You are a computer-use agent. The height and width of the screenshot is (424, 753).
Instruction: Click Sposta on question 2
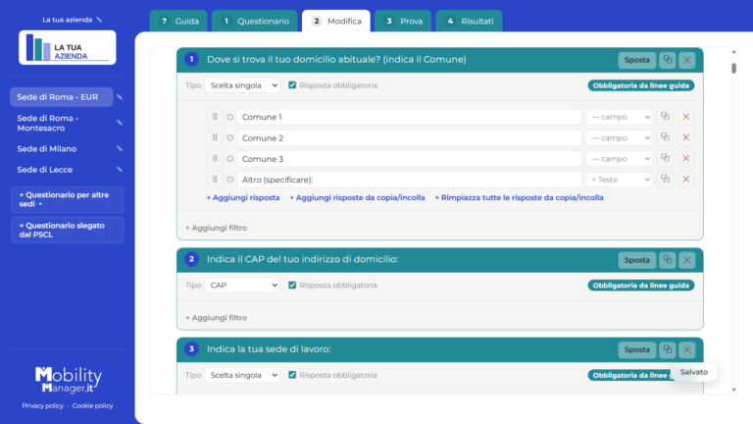click(636, 260)
